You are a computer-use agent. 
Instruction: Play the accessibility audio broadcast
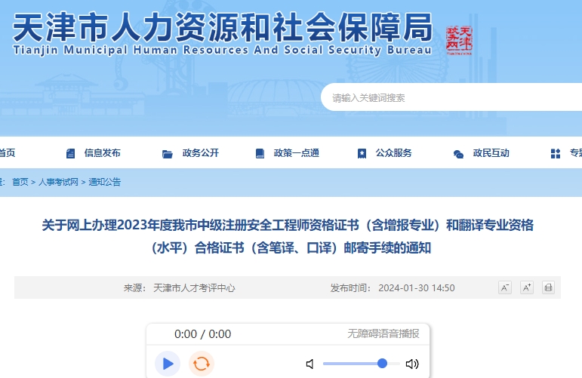168,364
